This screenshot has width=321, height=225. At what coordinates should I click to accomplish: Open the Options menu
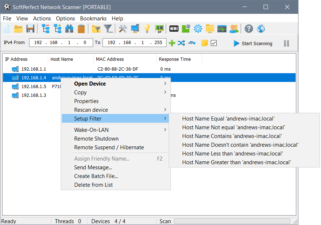(x=65, y=19)
